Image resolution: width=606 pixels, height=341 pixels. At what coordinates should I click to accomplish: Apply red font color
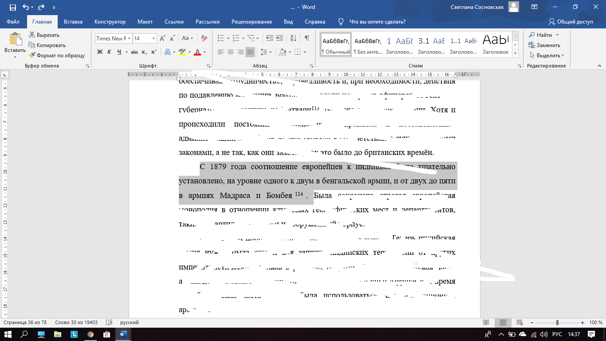pyautogui.click(x=198, y=52)
